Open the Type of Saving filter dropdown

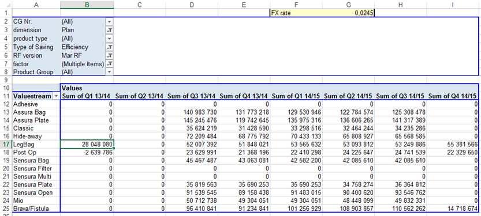click(x=109, y=47)
